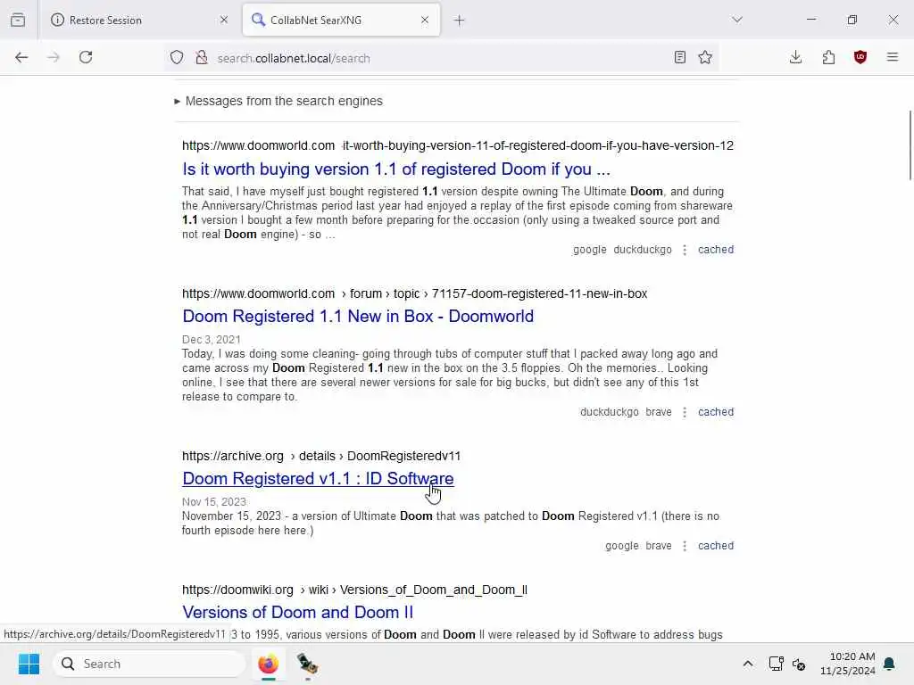The height and width of the screenshot is (685, 914).
Task: Click brave tag on New in Box result
Action: (x=659, y=412)
